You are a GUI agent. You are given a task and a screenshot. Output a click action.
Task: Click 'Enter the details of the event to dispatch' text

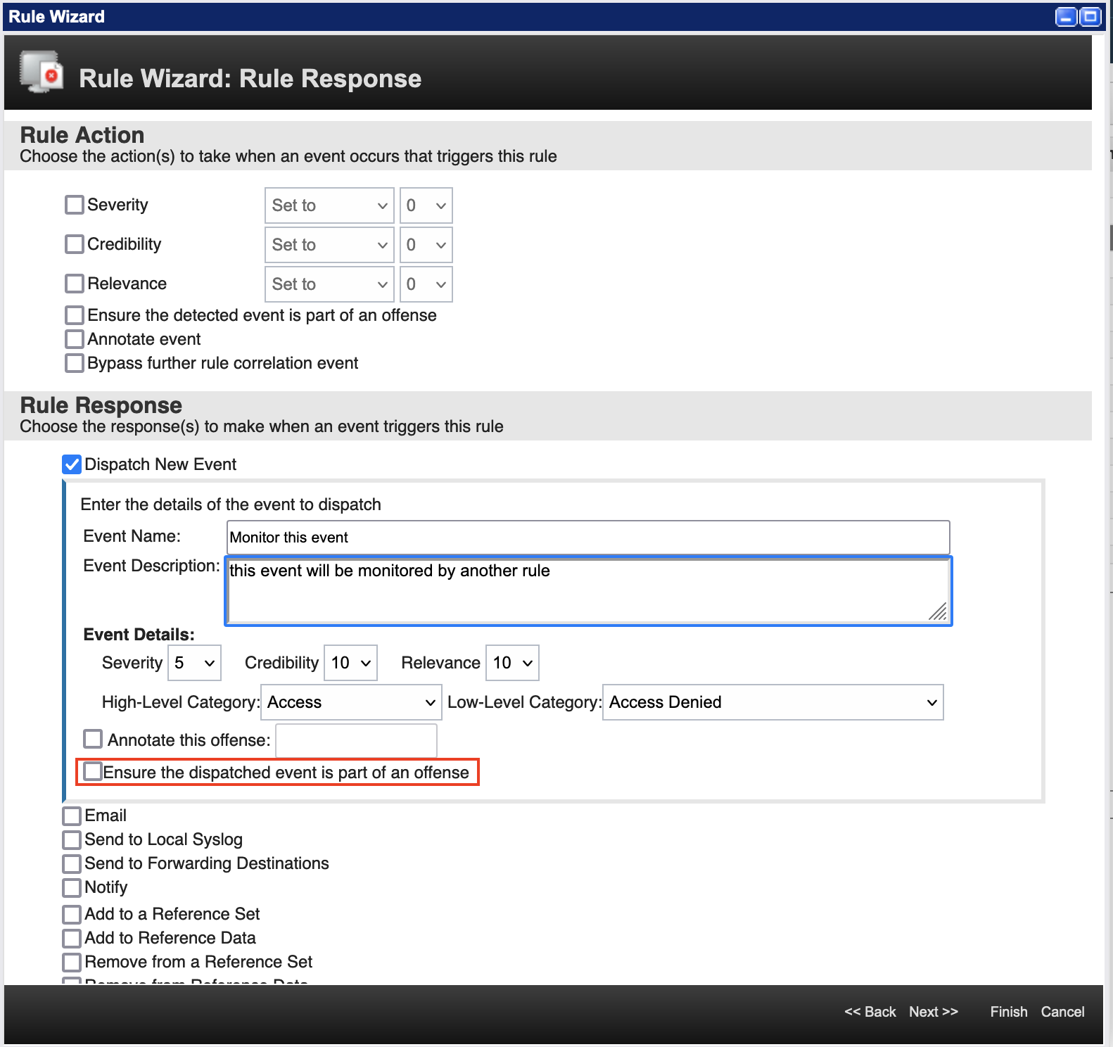[x=231, y=505]
